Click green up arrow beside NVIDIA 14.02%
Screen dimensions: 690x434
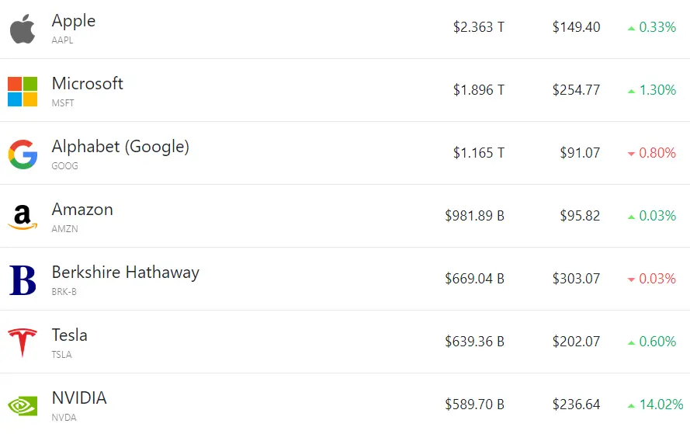tap(632, 405)
